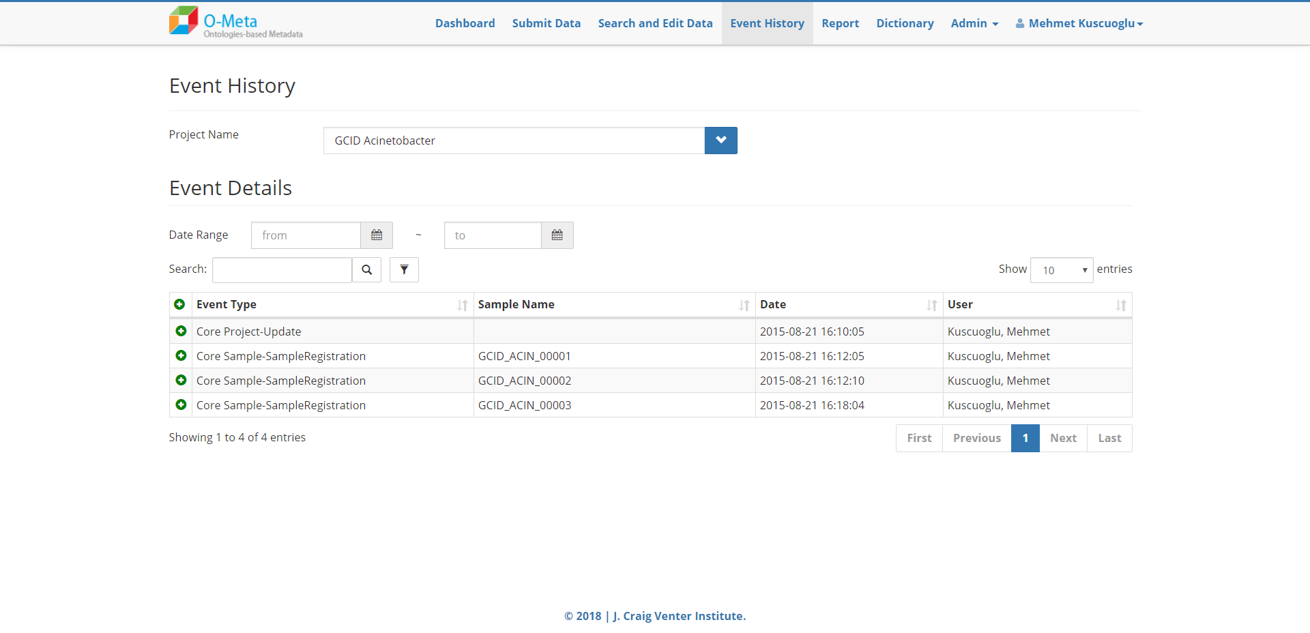This screenshot has width=1310, height=633.
Task: Click date 2015-08-21 16:10:05
Action: tap(812, 332)
